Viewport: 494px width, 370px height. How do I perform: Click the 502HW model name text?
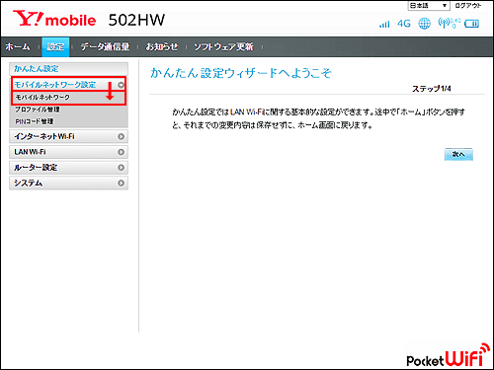[136, 20]
